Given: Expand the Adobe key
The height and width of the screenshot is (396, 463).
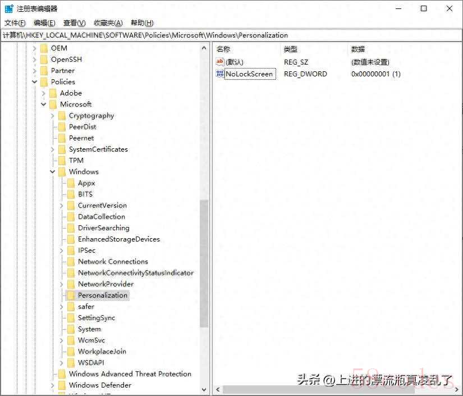Looking at the screenshot, I should pos(43,93).
